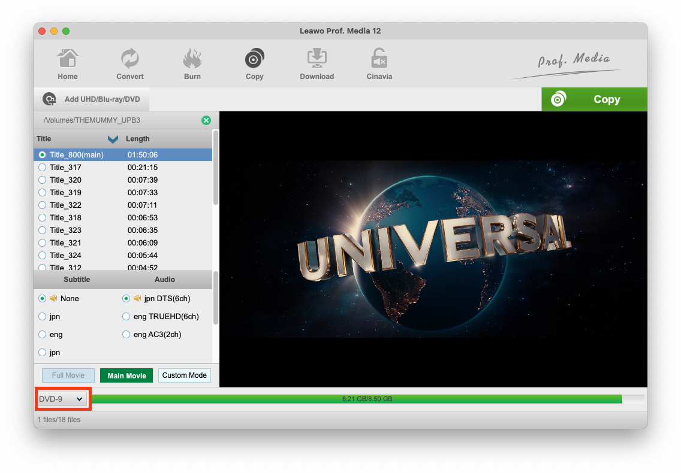Click length 00:05:44 cell
The height and width of the screenshot is (473, 681).
(143, 256)
